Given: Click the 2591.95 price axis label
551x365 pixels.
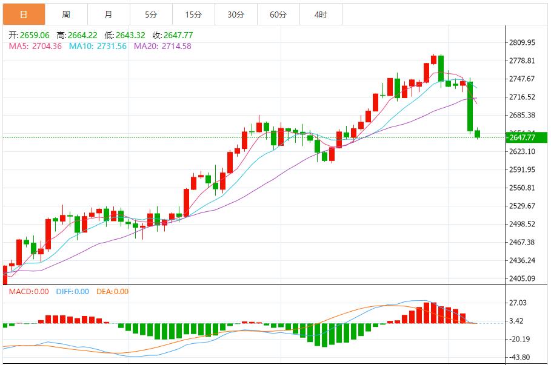Looking at the screenshot, I should (522, 169).
